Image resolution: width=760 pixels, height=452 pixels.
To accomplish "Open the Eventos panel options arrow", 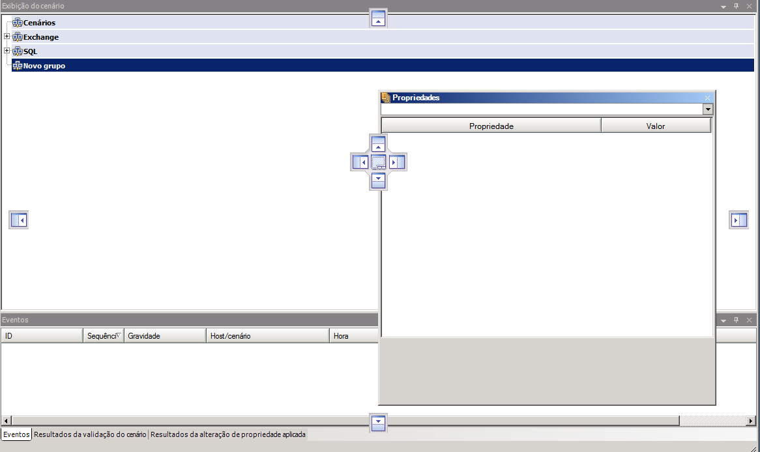I will click(723, 320).
